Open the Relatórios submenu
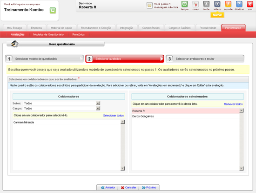Image resolution: width=256 pixels, height=193 pixels. [79, 34]
